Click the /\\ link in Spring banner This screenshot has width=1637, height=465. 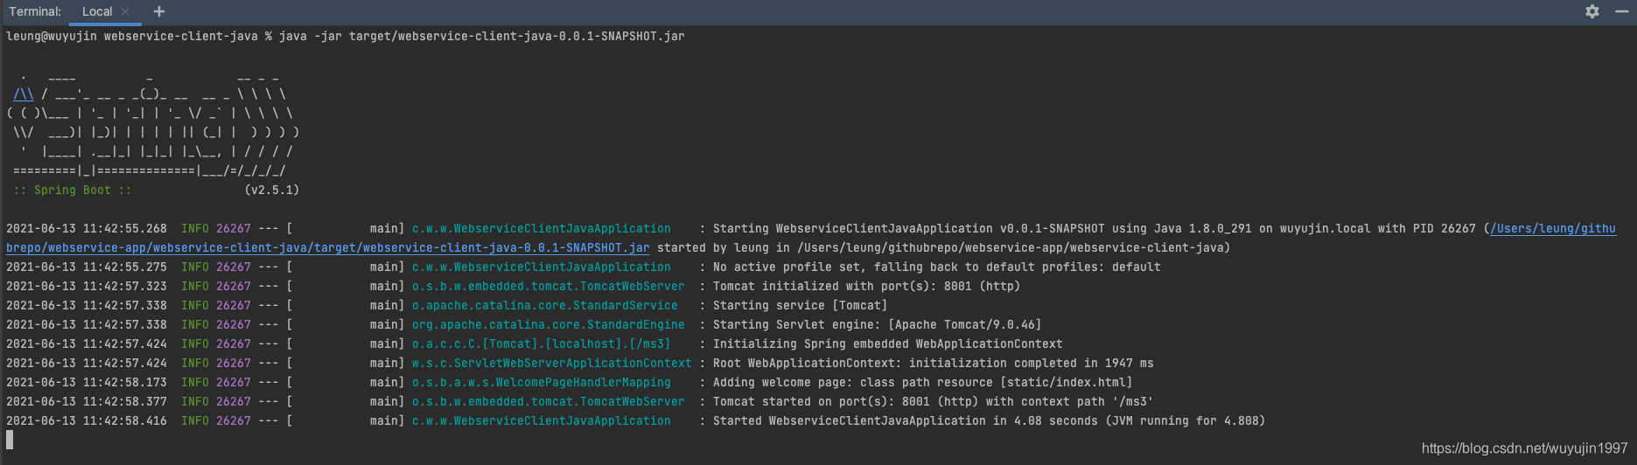24,94
